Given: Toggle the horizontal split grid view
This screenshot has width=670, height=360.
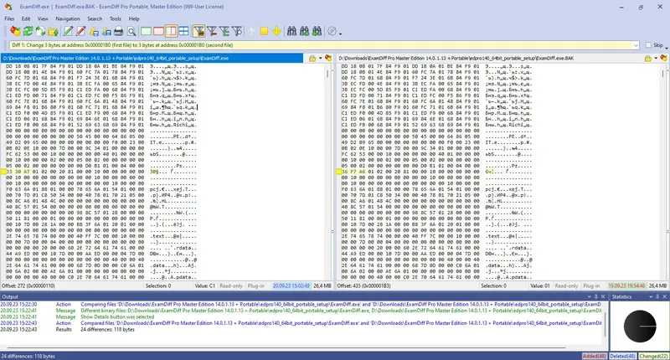Looking at the screenshot, I should tap(183, 31).
